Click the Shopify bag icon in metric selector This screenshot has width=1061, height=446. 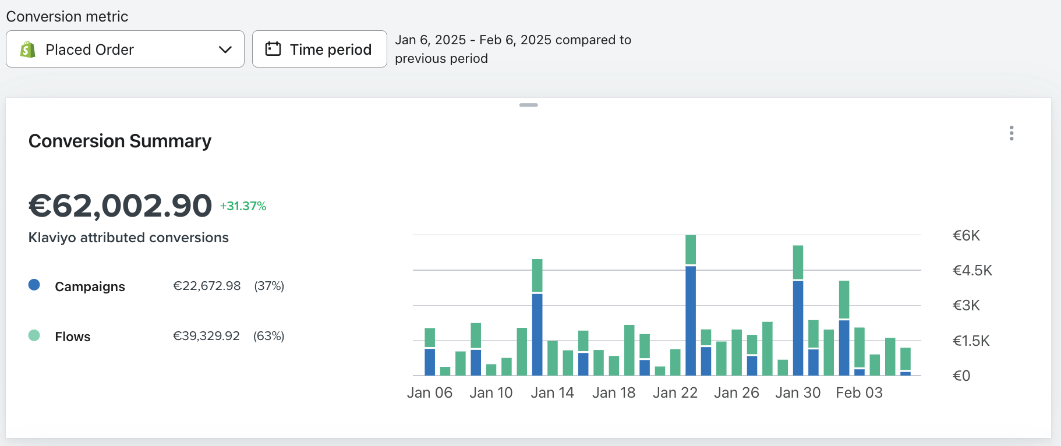click(27, 49)
